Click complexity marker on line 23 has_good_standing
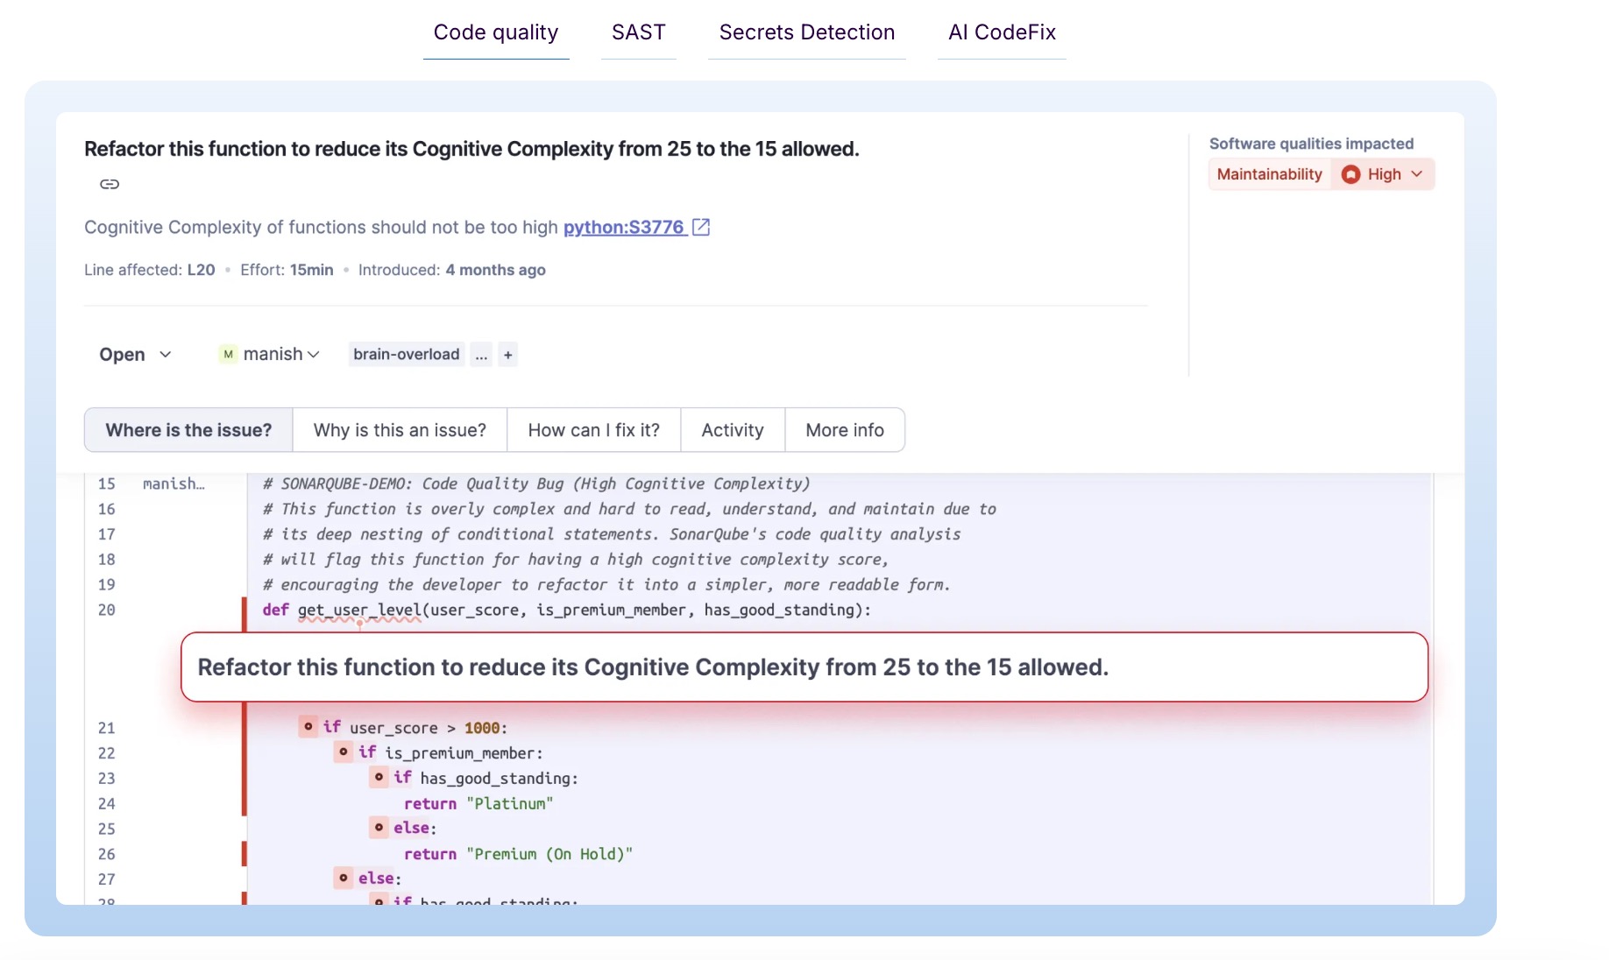This screenshot has width=1609, height=960. click(x=379, y=777)
